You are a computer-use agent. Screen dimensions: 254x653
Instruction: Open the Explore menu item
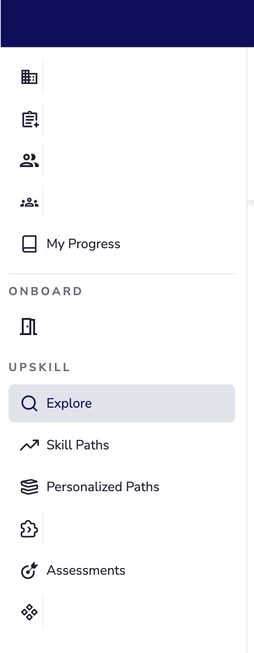pyautogui.click(x=122, y=403)
